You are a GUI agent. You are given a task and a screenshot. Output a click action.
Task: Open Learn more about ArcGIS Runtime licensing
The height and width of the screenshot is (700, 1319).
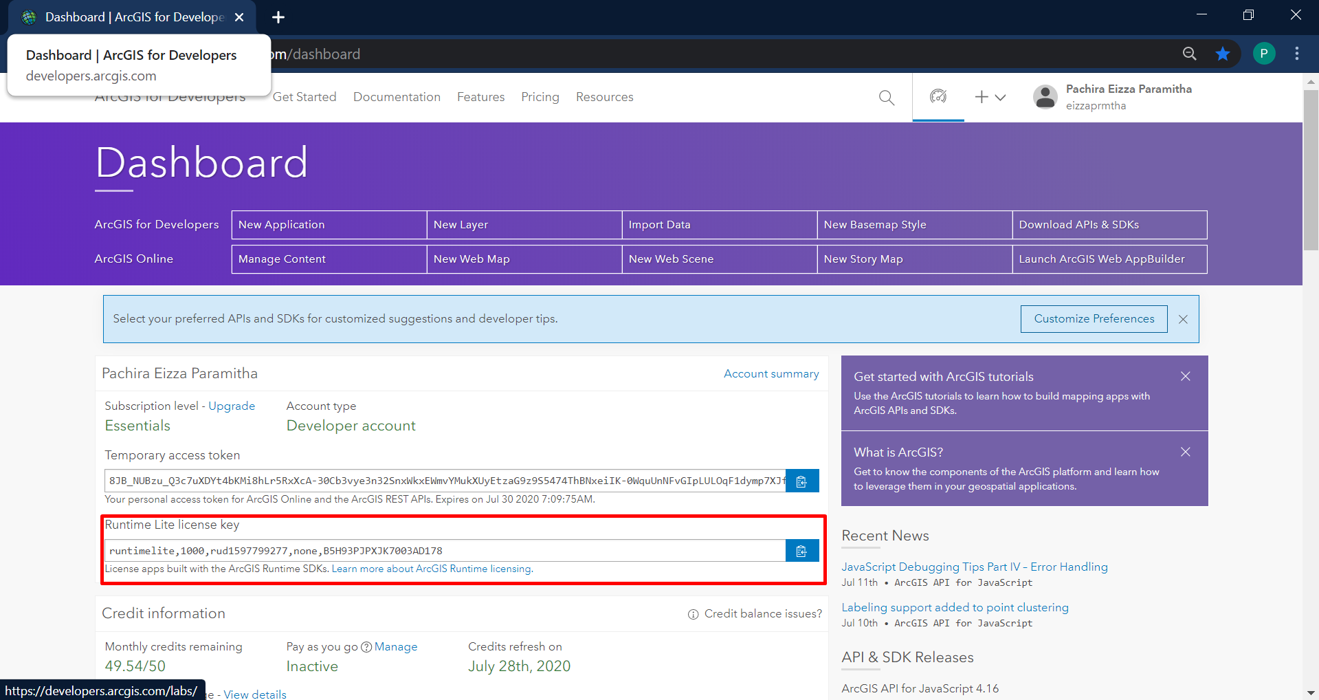coord(432,569)
